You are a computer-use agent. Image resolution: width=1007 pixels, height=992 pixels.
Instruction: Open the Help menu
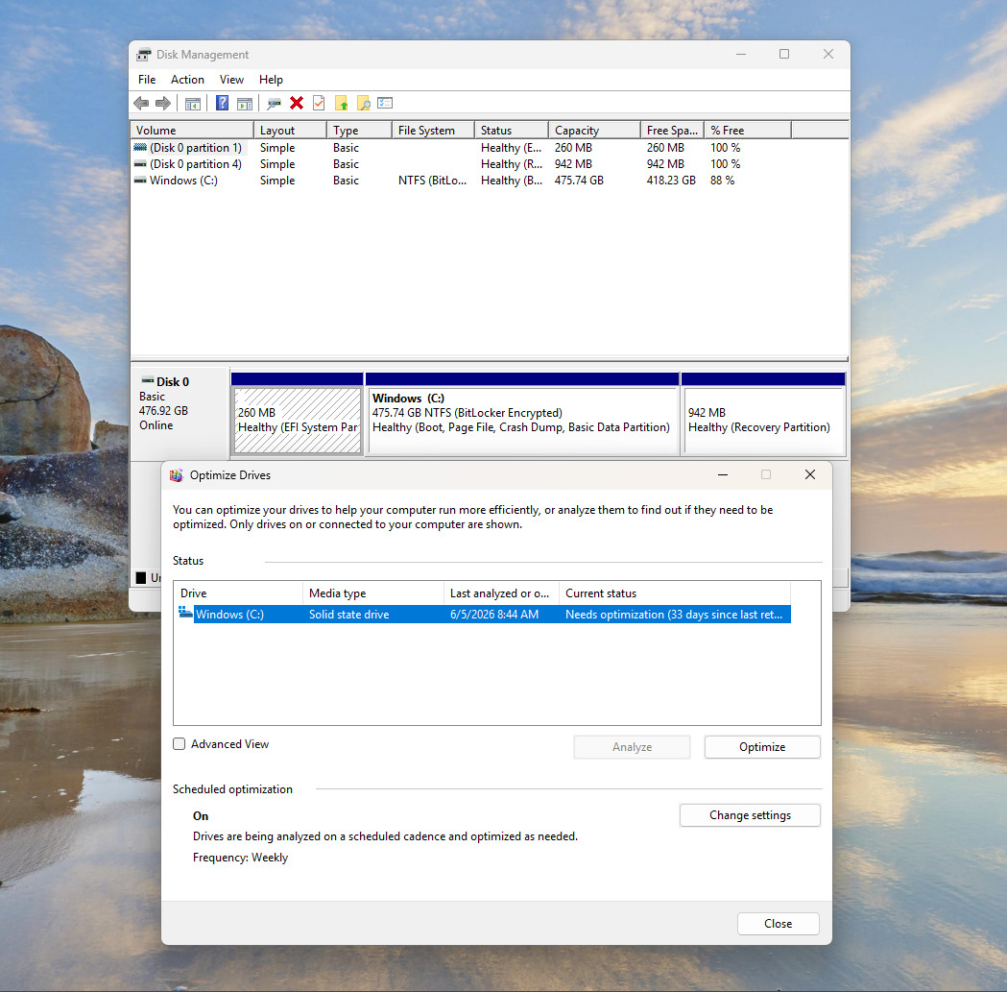[x=271, y=80]
